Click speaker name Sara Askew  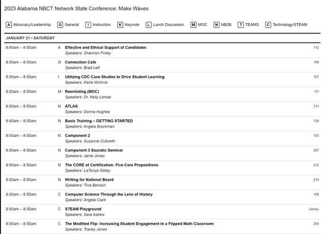coord(94,214)
